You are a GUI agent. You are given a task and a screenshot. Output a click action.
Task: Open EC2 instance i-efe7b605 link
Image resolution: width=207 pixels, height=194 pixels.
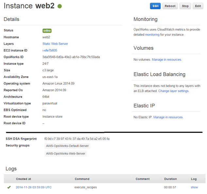pos(50,50)
